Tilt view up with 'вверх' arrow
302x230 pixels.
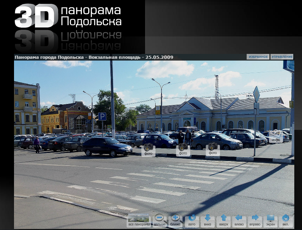[x=224, y=220]
